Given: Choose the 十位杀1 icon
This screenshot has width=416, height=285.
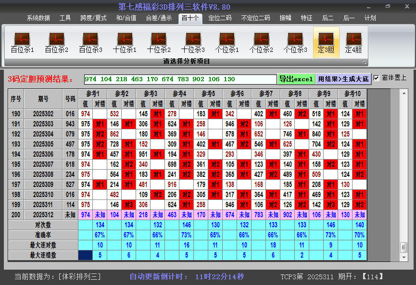Looking at the screenshot, I should coord(125,42).
